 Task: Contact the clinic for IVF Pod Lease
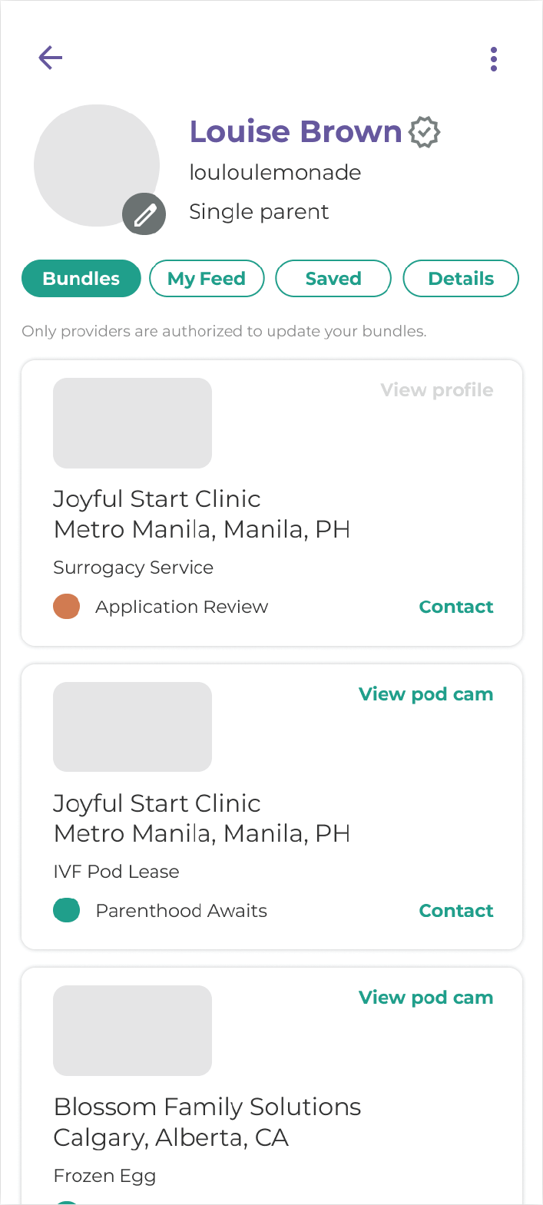tap(456, 911)
